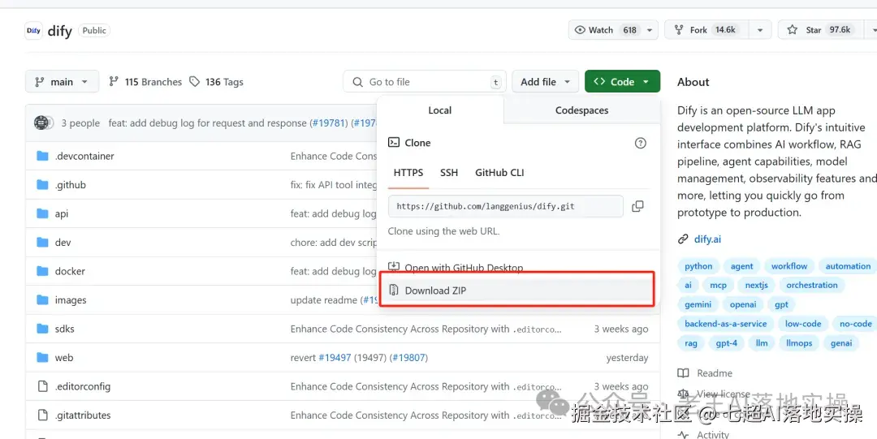The width and height of the screenshot is (877, 439).
Task: Visit the dify.ai website link
Action: [707, 239]
